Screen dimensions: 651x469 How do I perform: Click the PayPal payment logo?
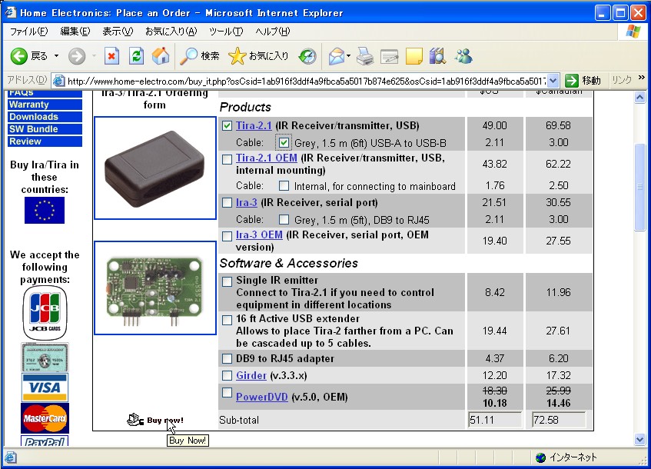pos(45,441)
